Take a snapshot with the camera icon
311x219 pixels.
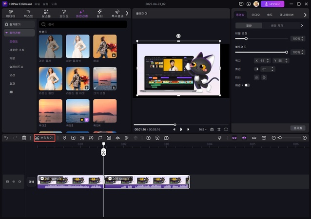pyautogui.click(x=212, y=129)
